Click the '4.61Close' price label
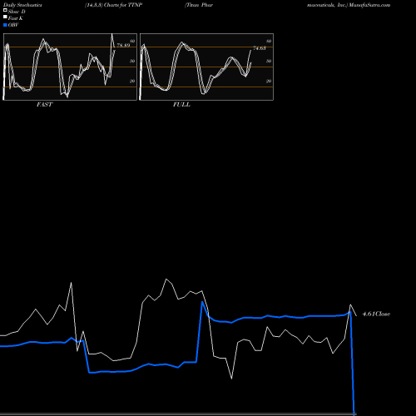416x416 pixels. 376,314
